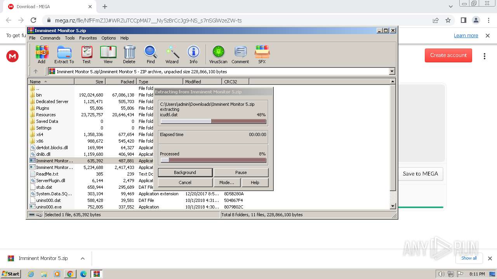Click the Extract To toolbar icon

64,54
